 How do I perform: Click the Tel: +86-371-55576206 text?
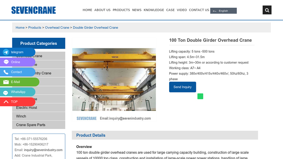31,139
